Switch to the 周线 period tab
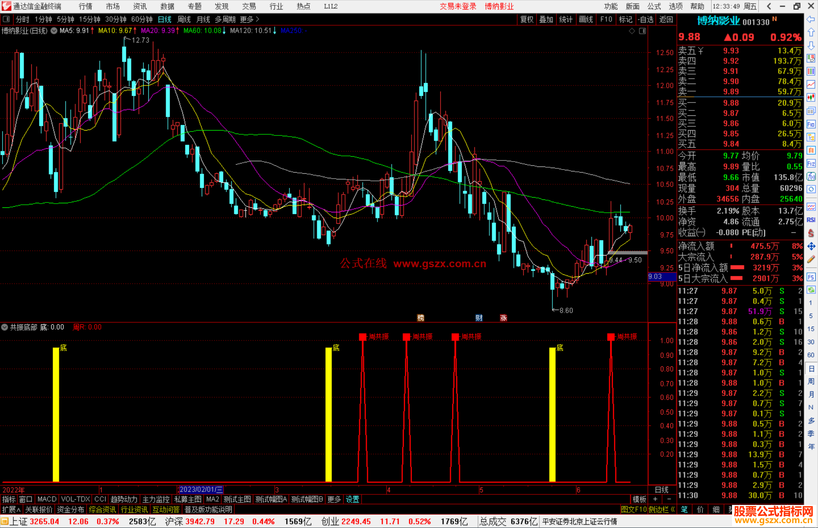 tap(184, 19)
